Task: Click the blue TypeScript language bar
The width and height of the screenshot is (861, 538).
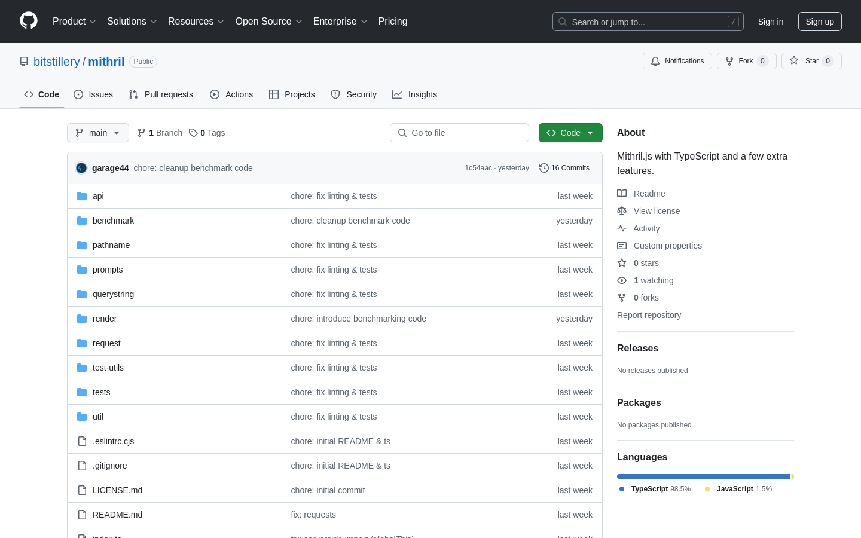Action: click(x=704, y=476)
